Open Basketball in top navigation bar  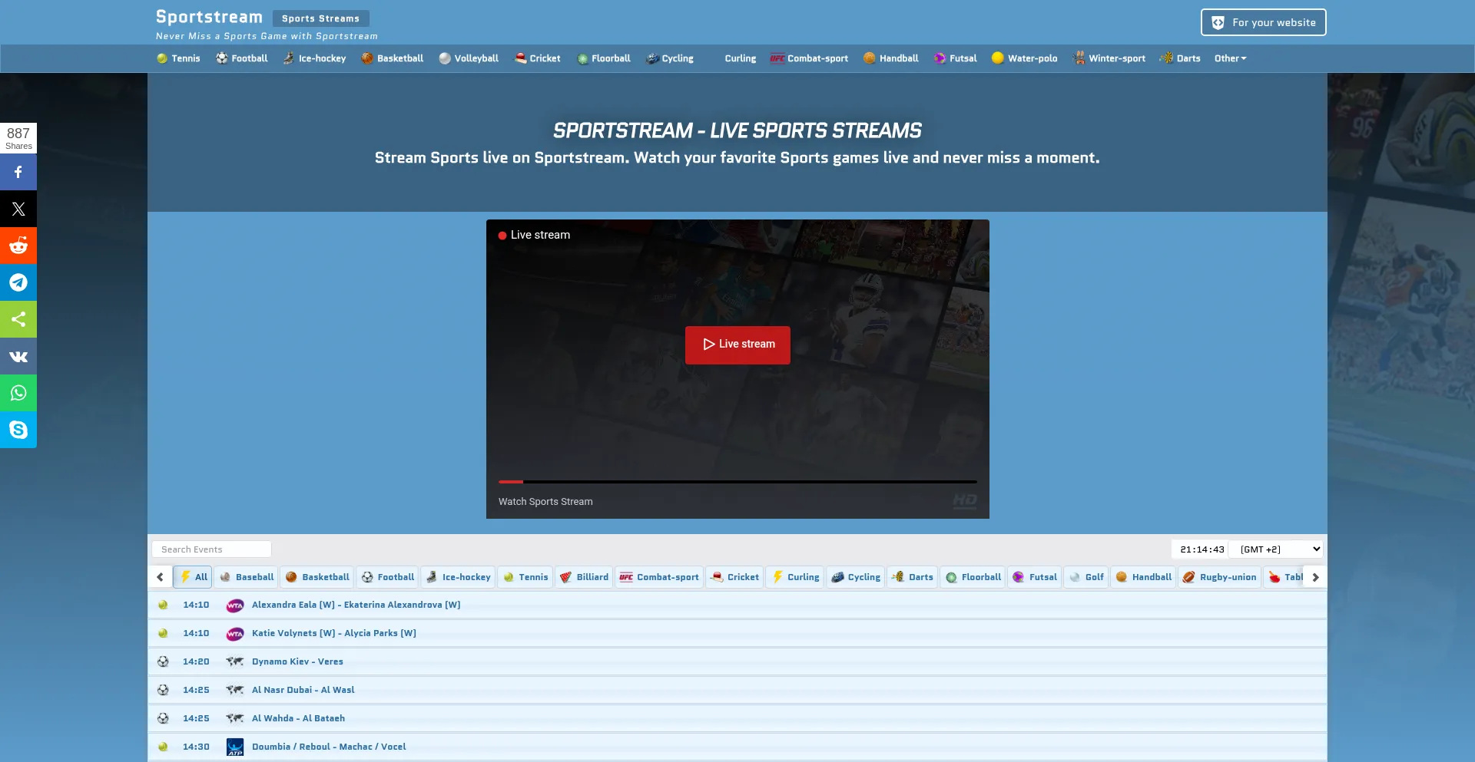(x=393, y=58)
